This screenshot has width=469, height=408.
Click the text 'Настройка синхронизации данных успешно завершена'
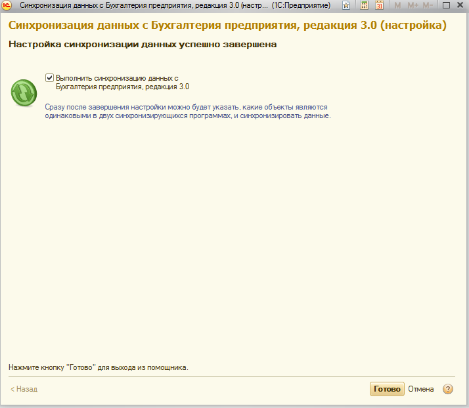[x=143, y=45]
